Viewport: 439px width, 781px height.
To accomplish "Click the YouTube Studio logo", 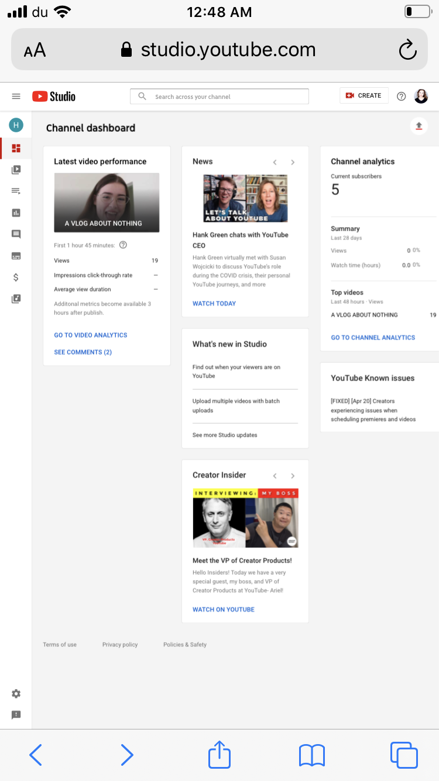I will tap(54, 97).
